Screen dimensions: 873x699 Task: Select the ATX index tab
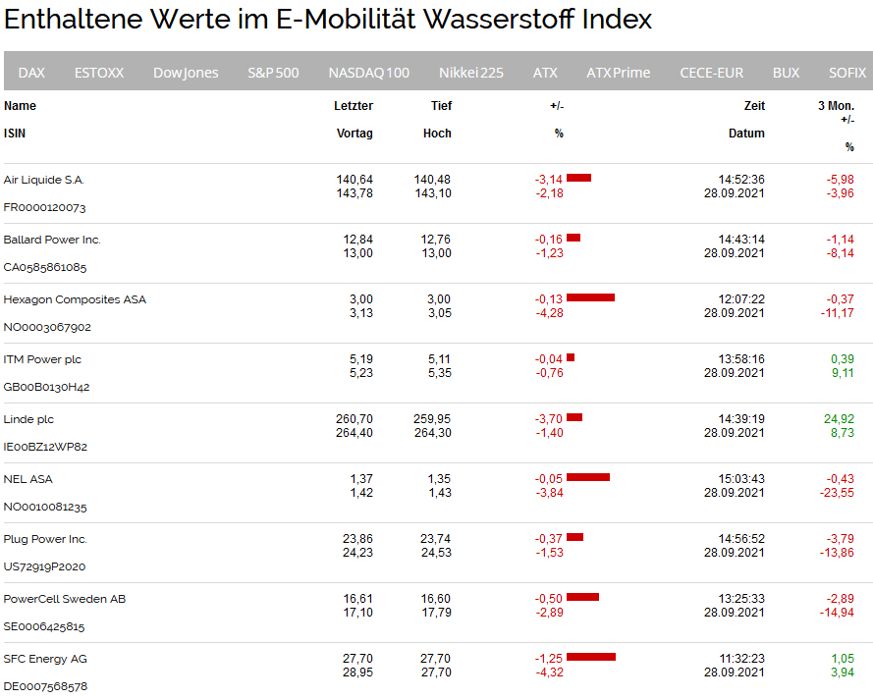[545, 71]
